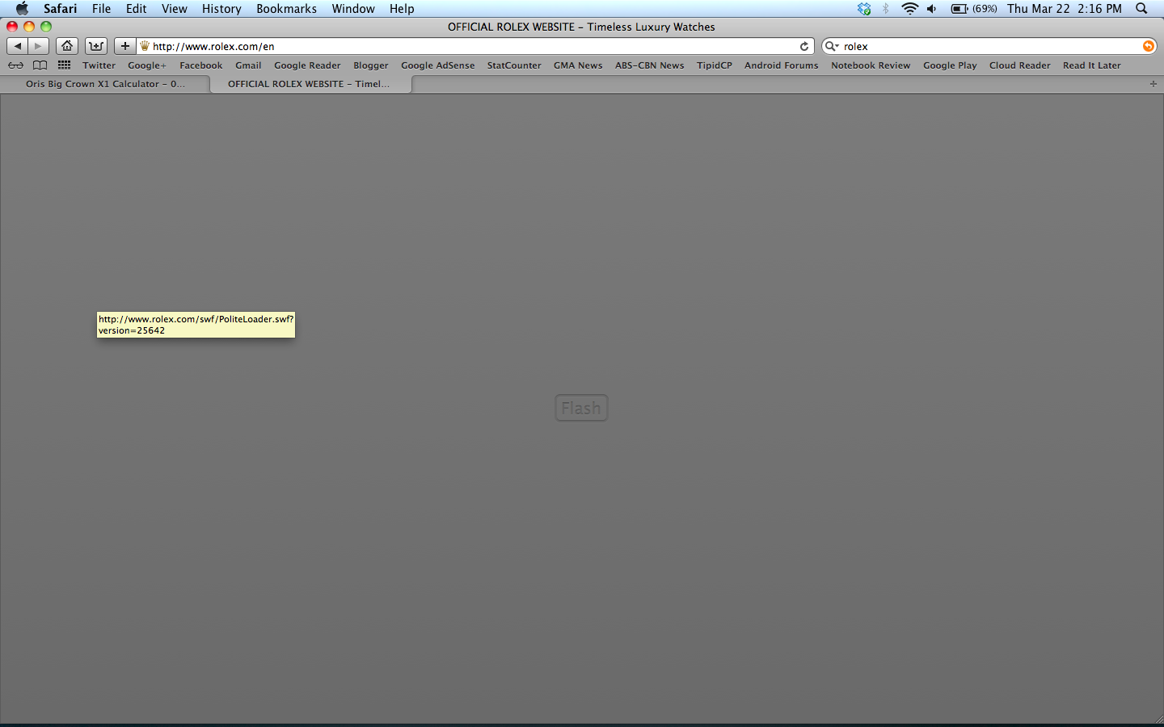Open the Help menu
Viewport: 1164px width, 727px height.
click(x=402, y=9)
